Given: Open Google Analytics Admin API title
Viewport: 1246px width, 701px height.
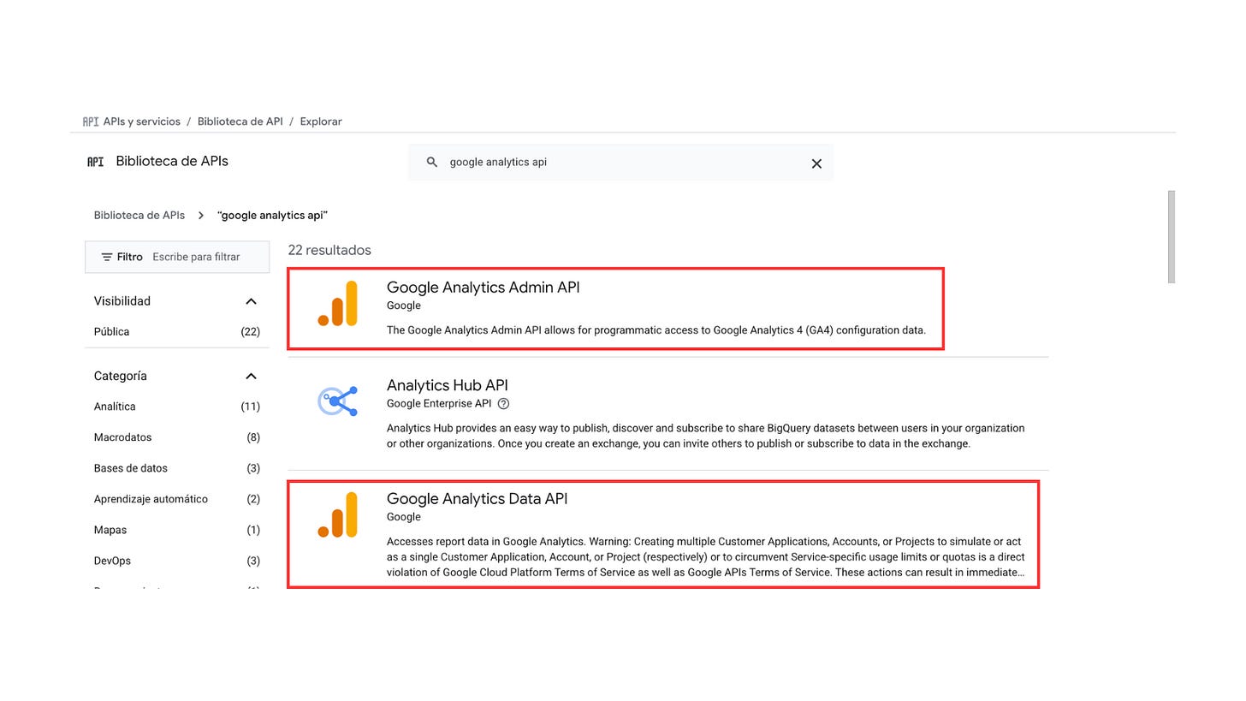Looking at the screenshot, I should (x=483, y=288).
